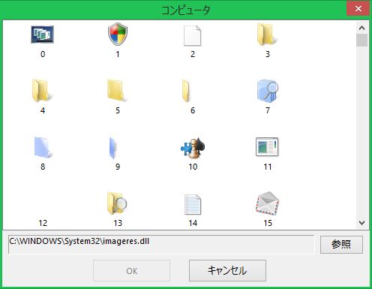Click the 参照 browse button
The height and width of the screenshot is (289, 372).
(x=341, y=245)
